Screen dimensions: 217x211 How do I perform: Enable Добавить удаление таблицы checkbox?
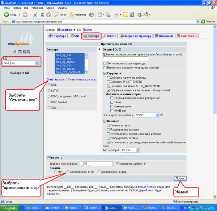point(109,78)
